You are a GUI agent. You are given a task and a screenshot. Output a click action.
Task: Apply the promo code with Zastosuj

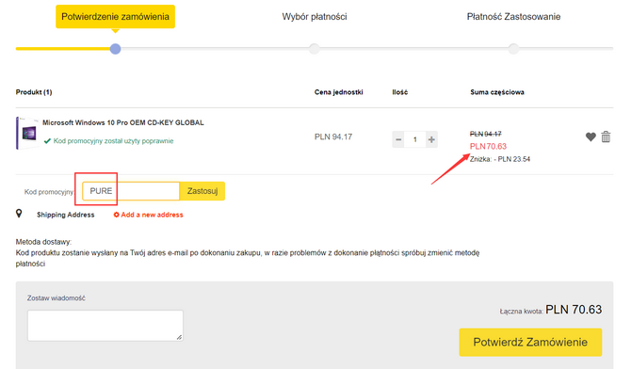click(202, 191)
